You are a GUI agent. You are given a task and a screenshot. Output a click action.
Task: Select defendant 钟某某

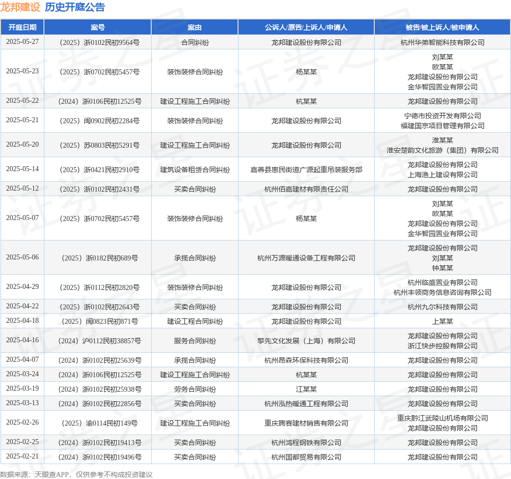pos(442,268)
